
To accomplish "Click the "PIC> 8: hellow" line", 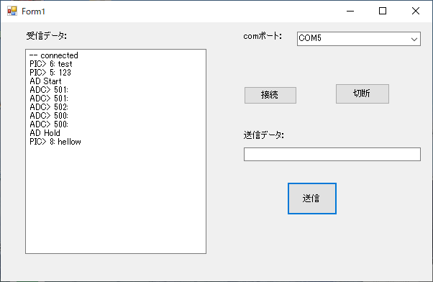I will (x=55, y=142).
